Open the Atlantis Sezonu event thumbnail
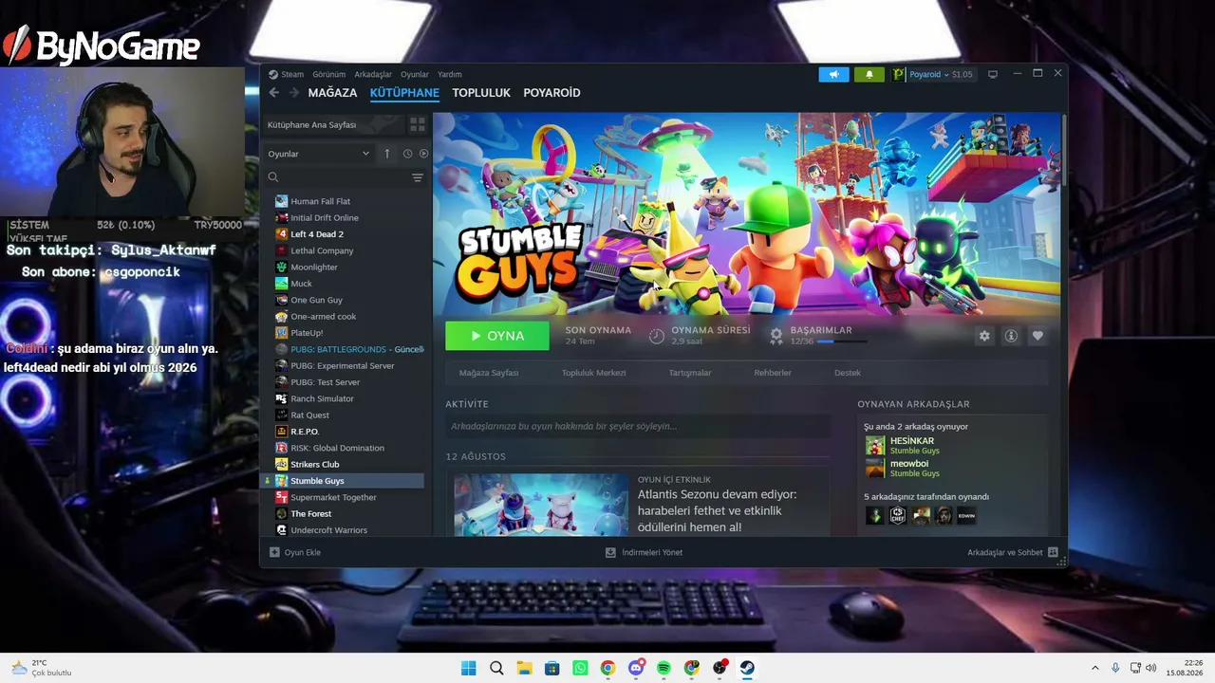This screenshot has height=683, width=1215. [541, 505]
